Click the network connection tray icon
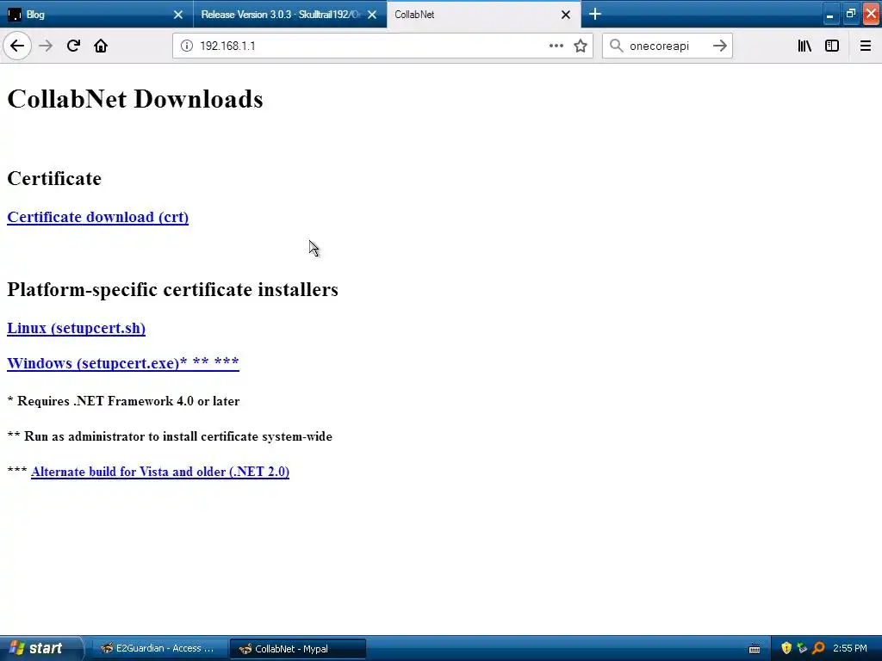 click(802, 648)
